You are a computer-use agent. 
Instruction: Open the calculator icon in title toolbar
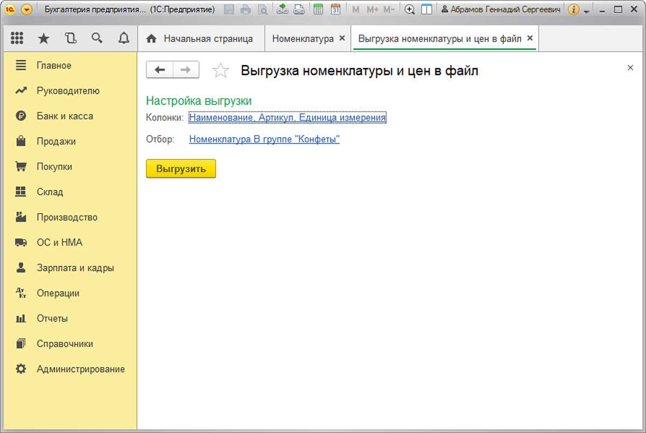[x=318, y=10]
